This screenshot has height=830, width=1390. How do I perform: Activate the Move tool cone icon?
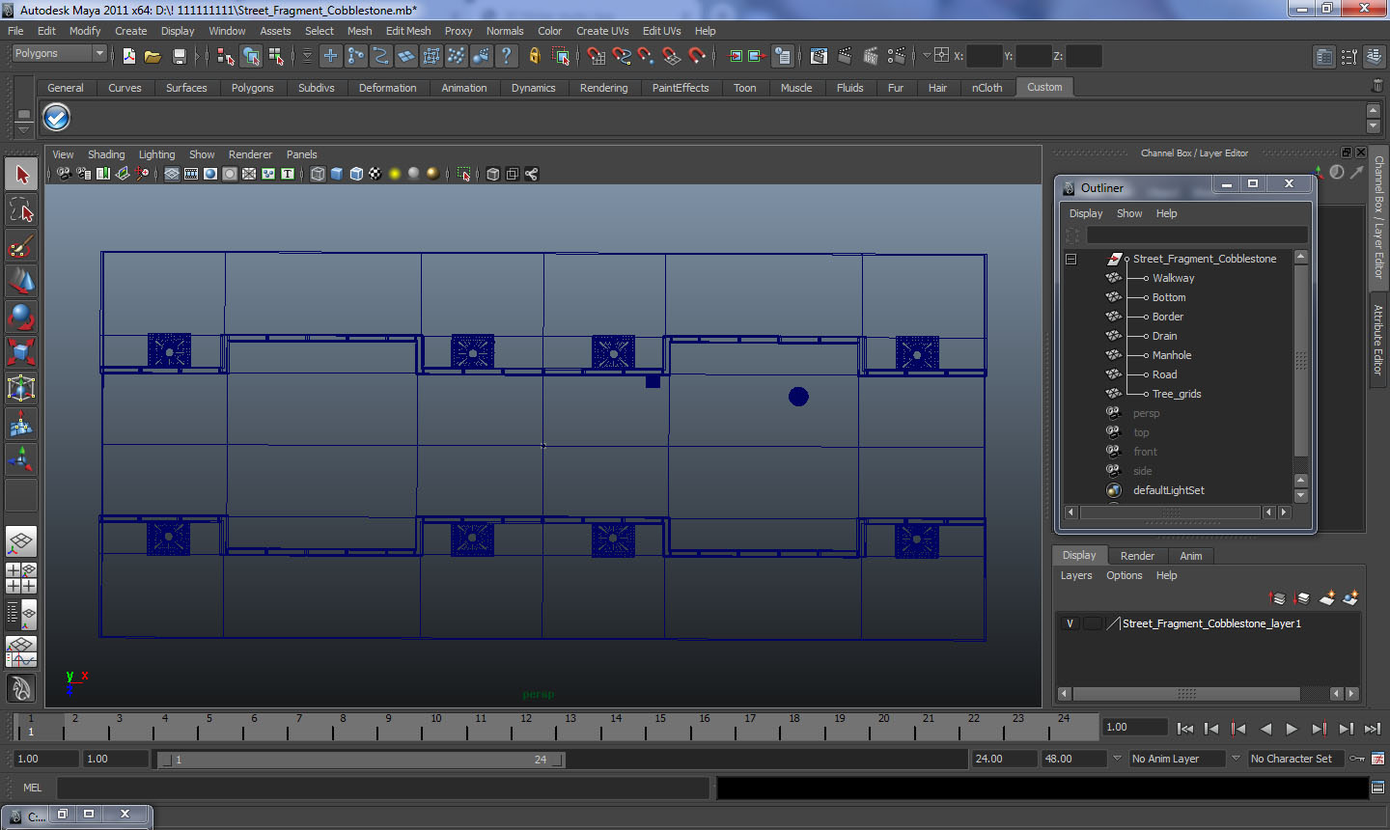point(21,281)
